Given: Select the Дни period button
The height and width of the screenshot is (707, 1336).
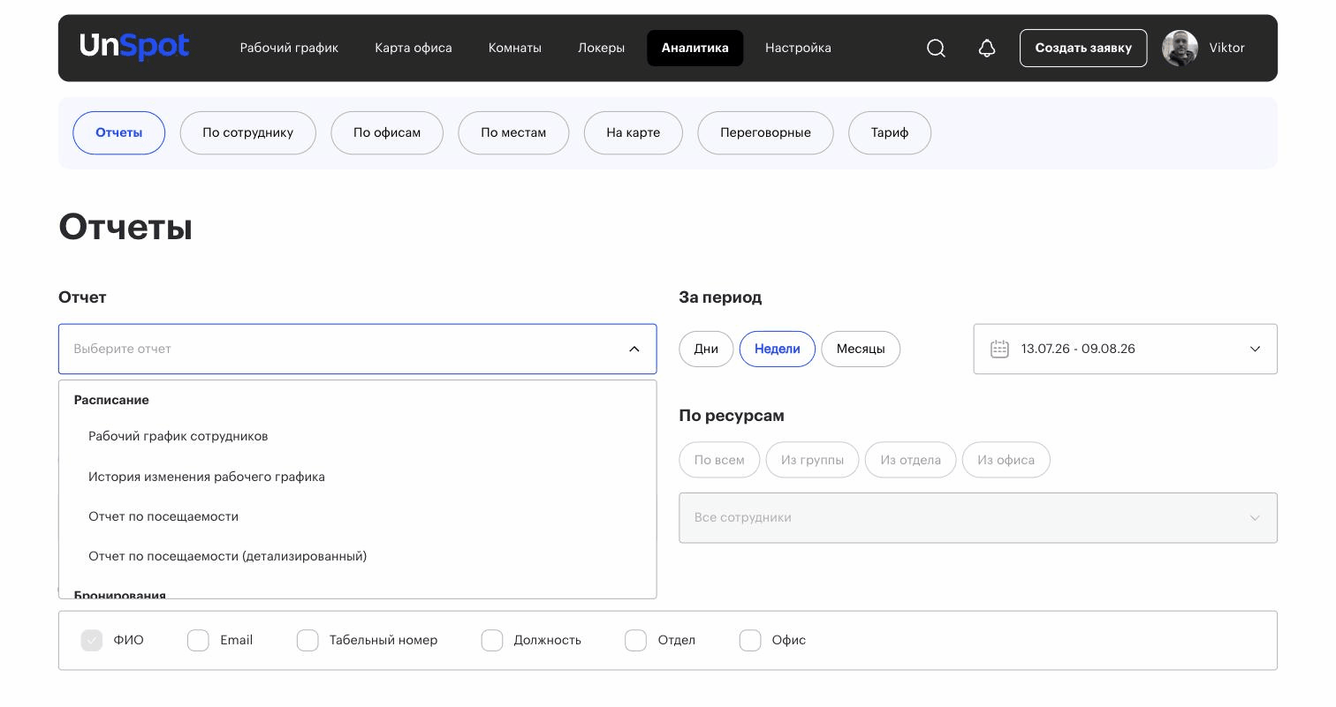Looking at the screenshot, I should click(706, 349).
